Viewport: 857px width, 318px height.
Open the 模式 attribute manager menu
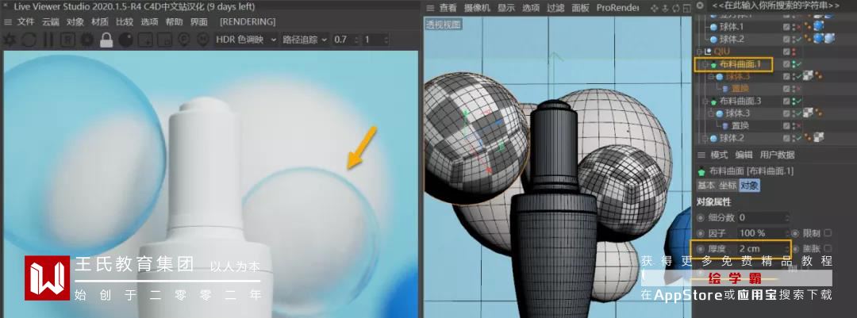pos(719,155)
